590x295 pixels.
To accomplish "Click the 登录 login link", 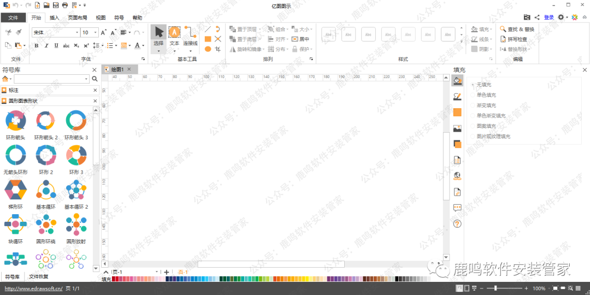I will [x=548, y=17].
